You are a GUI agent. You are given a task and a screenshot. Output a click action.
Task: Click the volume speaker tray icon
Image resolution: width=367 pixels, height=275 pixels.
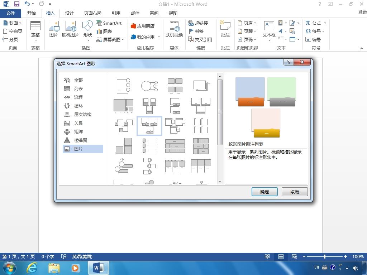[356, 268]
